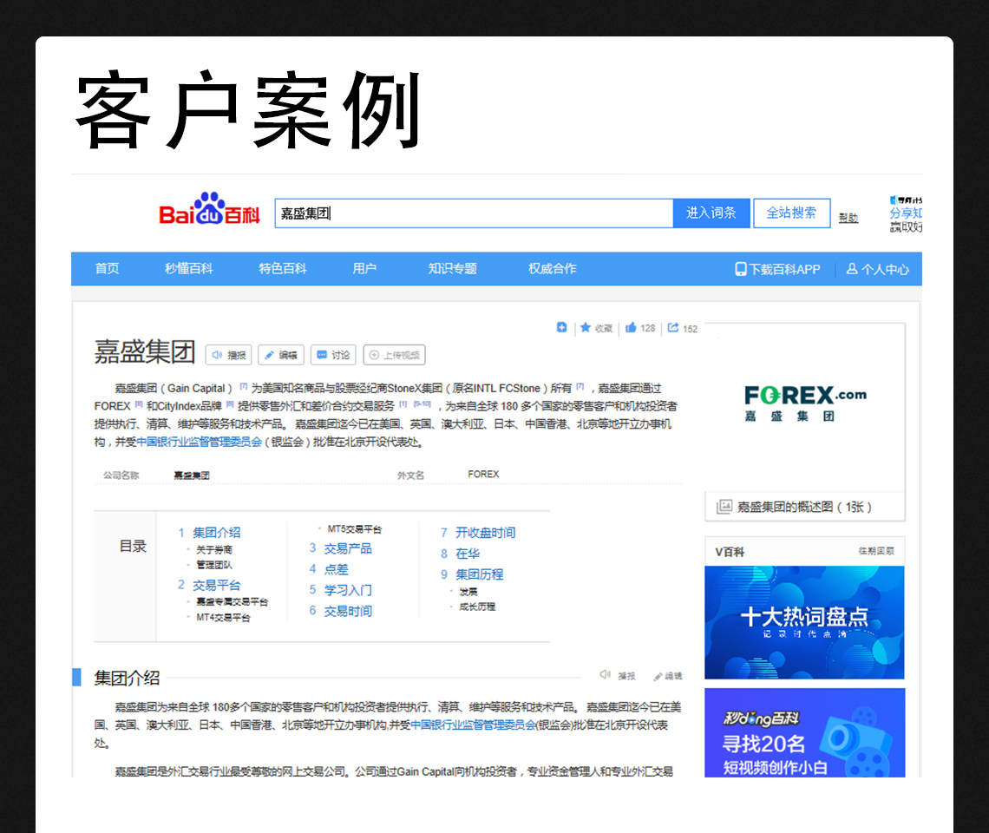The height and width of the screenshot is (833, 989).
Task: Click the album icon beside 嘉盛集团的概述图
Action: click(x=724, y=507)
